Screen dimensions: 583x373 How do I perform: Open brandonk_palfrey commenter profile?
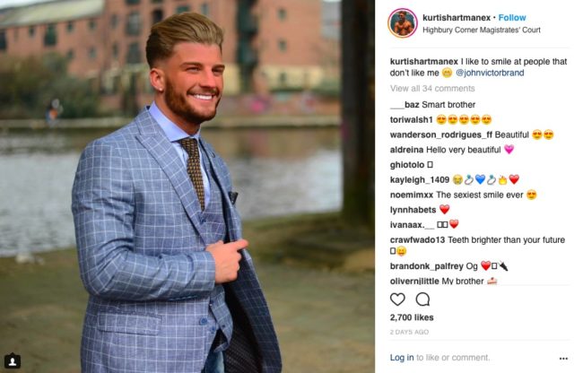coord(426,266)
